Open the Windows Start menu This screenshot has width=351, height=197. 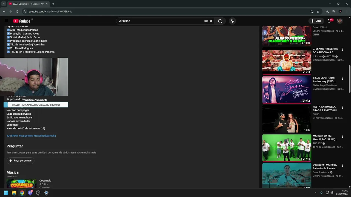(x=6, y=193)
